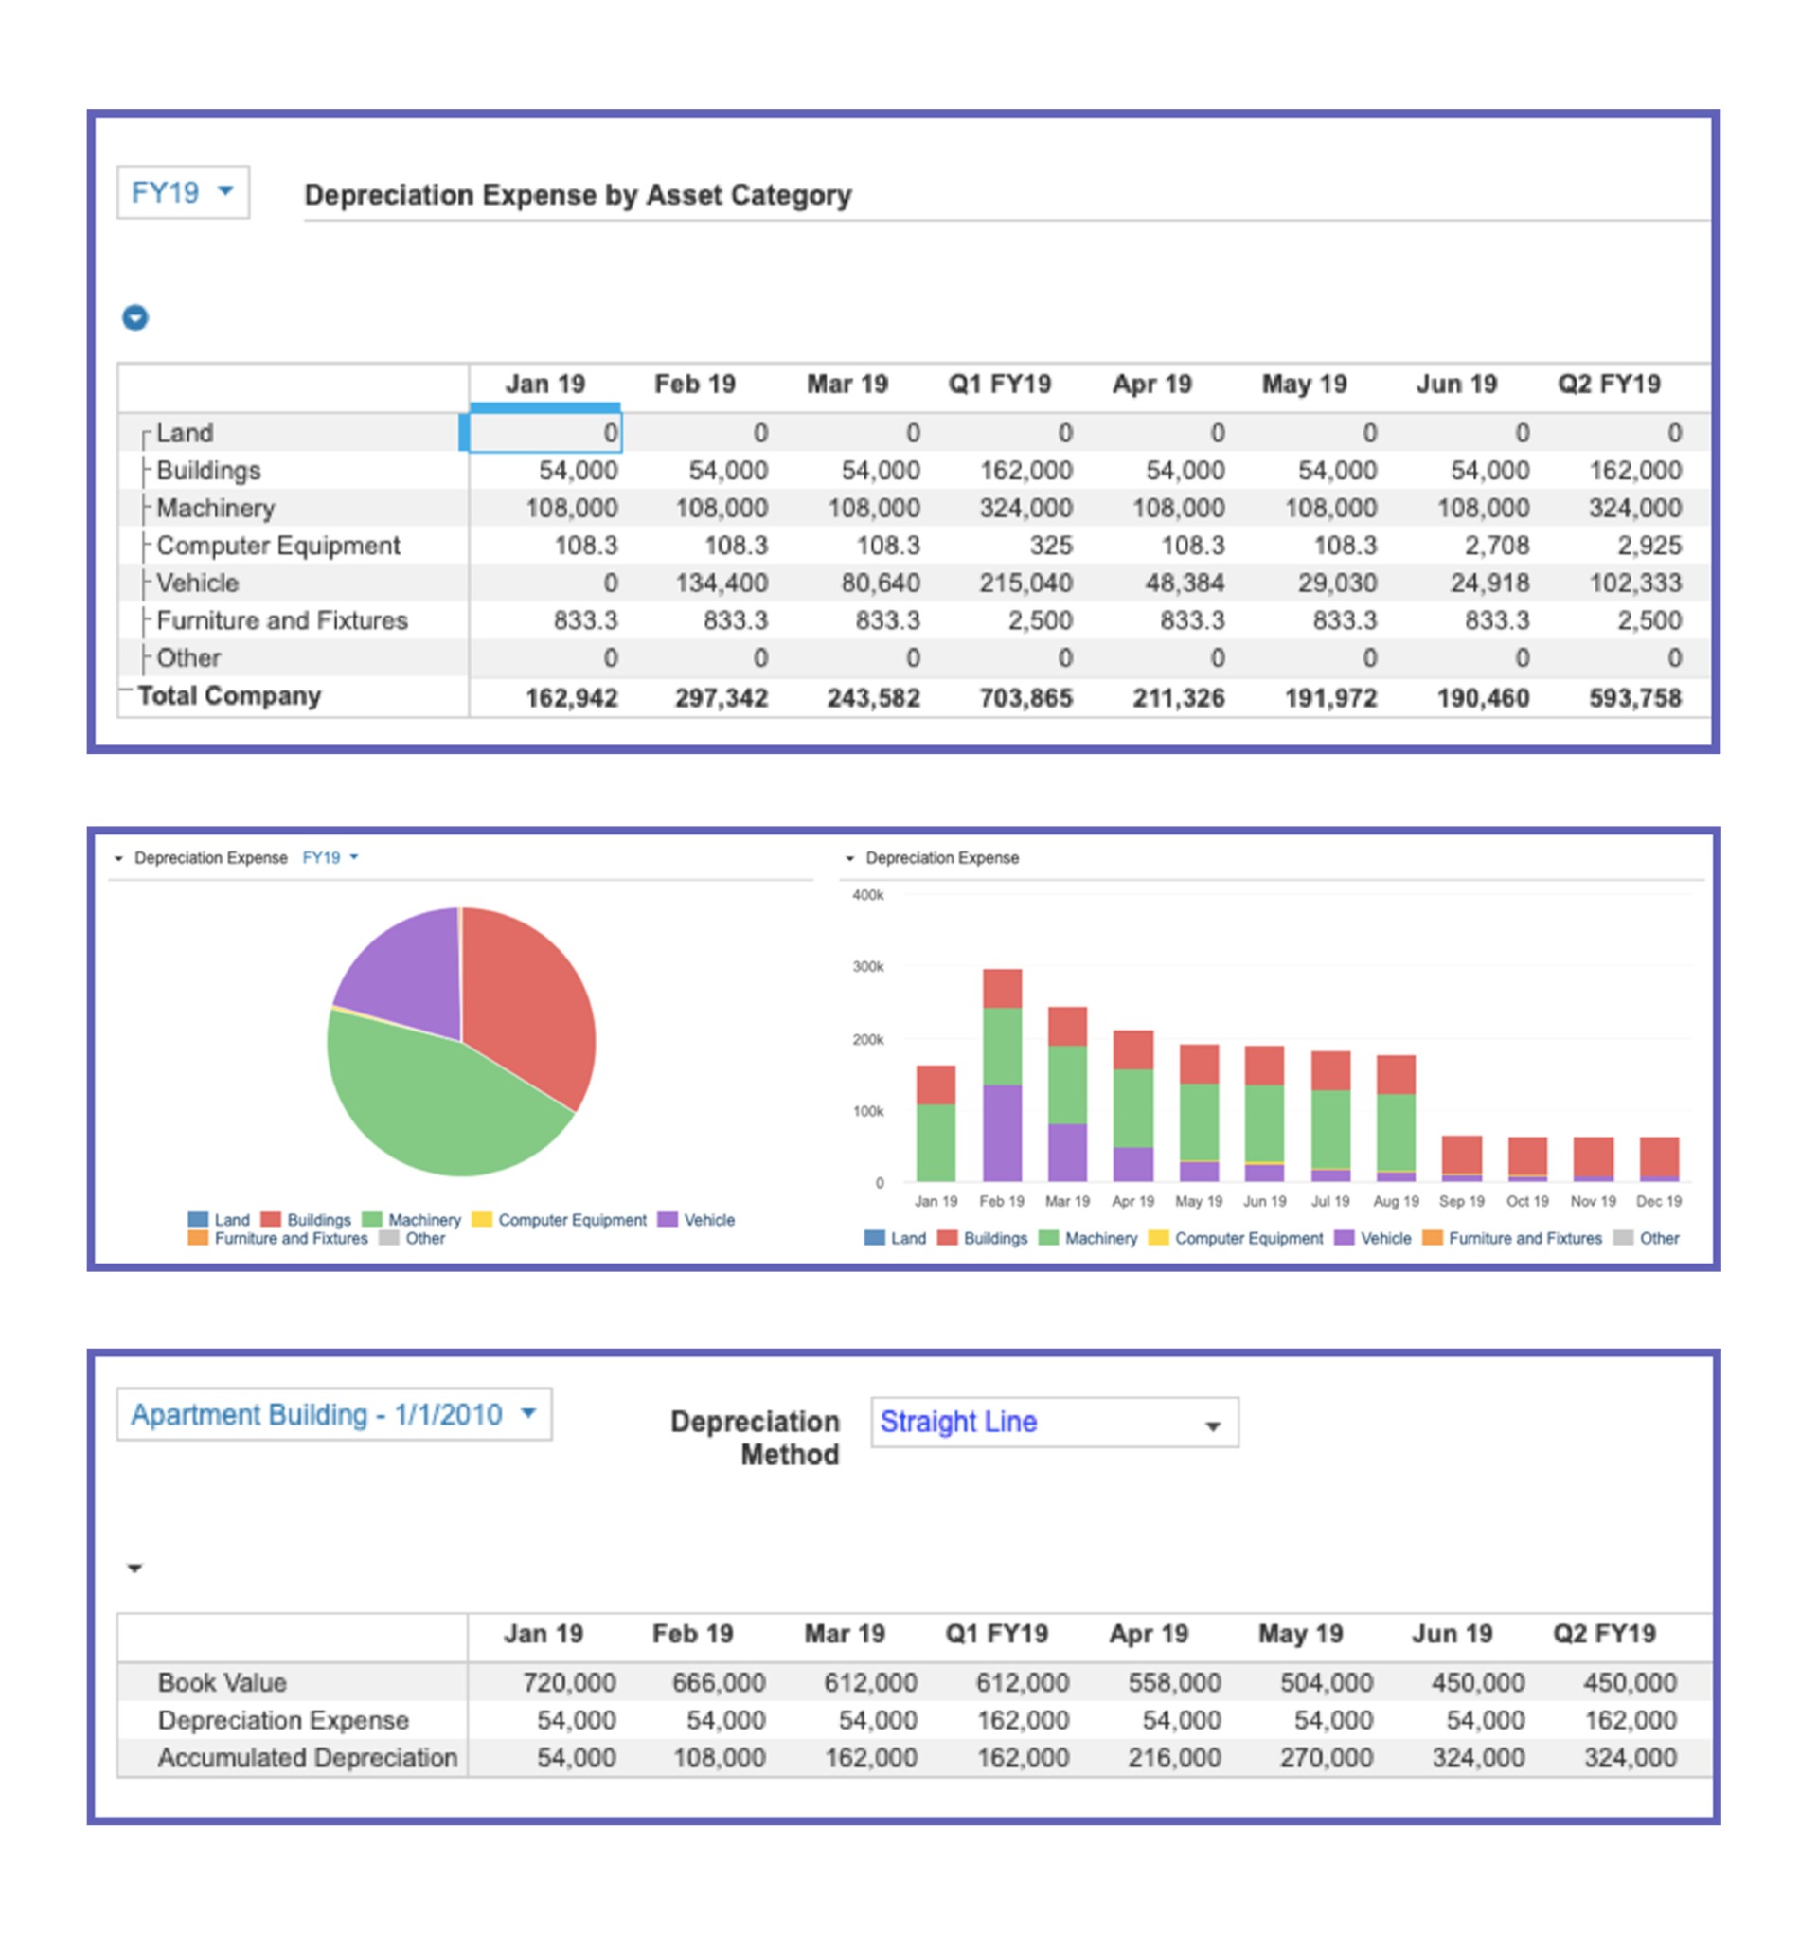This screenshot has height=1936, width=1818.
Task: Collapse the pie chart Depreciation Expense panel arrow
Action: pyautogui.click(x=118, y=859)
